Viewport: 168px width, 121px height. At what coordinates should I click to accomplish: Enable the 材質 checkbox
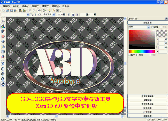(153, 27)
